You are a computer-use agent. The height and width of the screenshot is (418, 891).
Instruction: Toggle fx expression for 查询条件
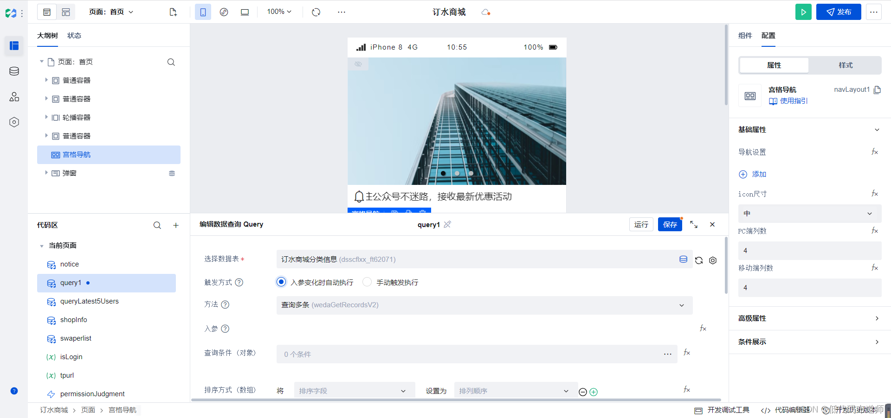coord(687,353)
